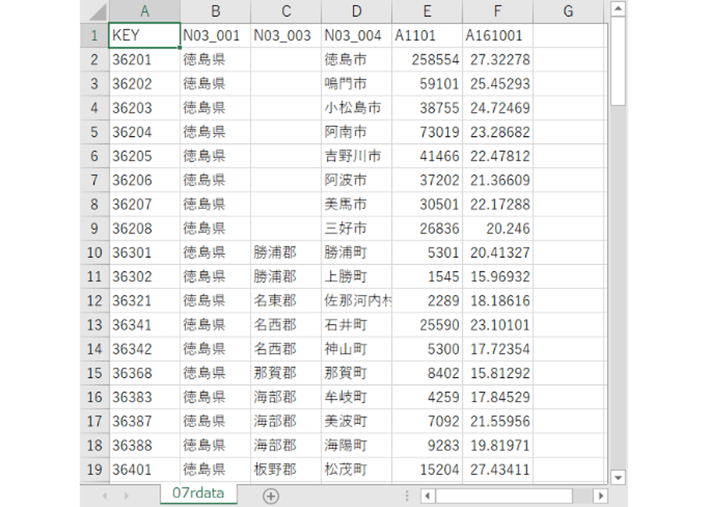This screenshot has height=507, width=709.
Task: Select cell 鳴門市
Action: (356, 84)
